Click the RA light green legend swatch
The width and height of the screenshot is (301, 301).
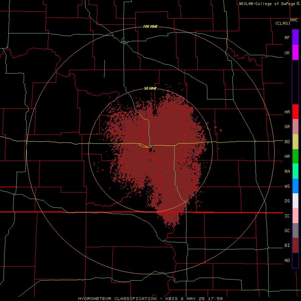[295, 171]
